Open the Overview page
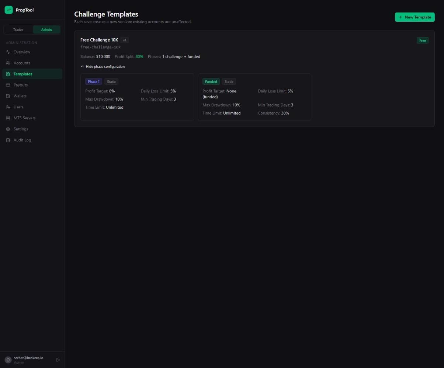 click(32, 52)
